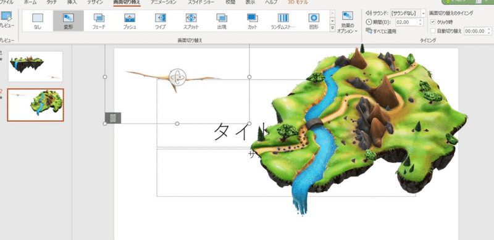Click すべてに適用 (Apply to All)

382,31
